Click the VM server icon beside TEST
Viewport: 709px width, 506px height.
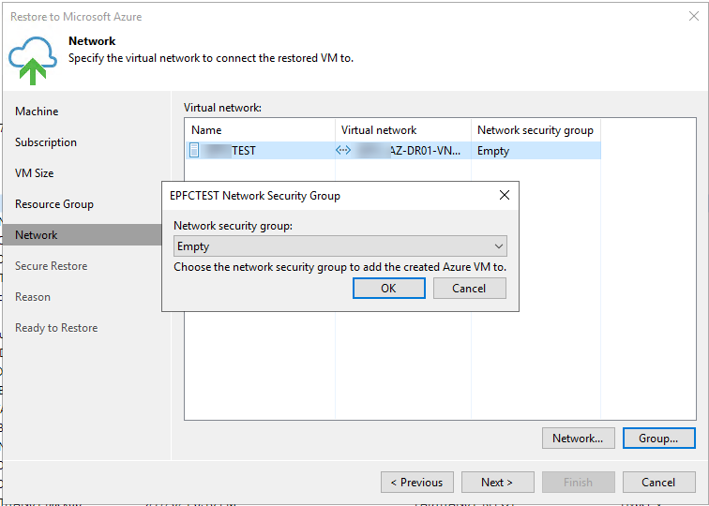(x=194, y=150)
